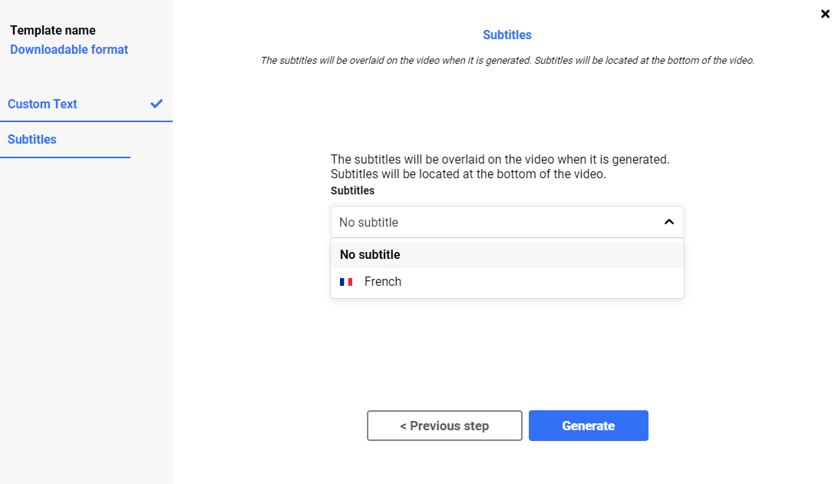This screenshot has height=484, width=835.
Task: Click the blue underline beneath the Custom Text step
Action: [x=86, y=121]
